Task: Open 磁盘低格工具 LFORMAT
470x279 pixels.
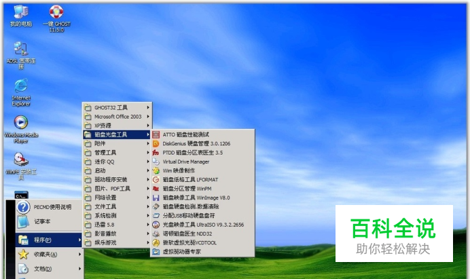Action: pyautogui.click(x=202, y=179)
